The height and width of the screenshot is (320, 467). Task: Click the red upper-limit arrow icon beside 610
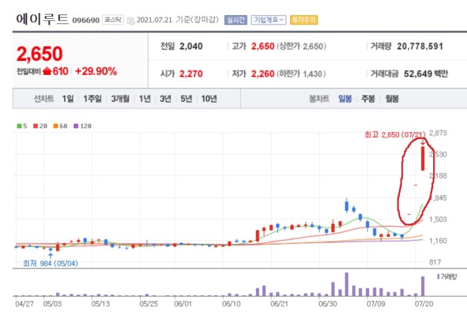tap(47, 71)
